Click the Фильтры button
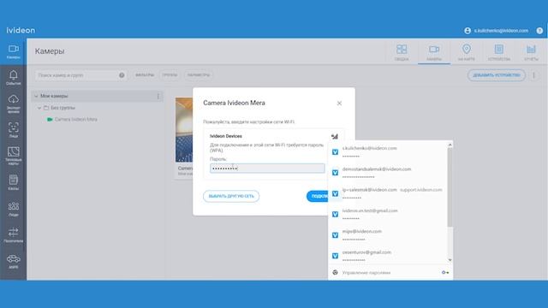This screenshot has width=548, height=308. (x=145, y=75)
